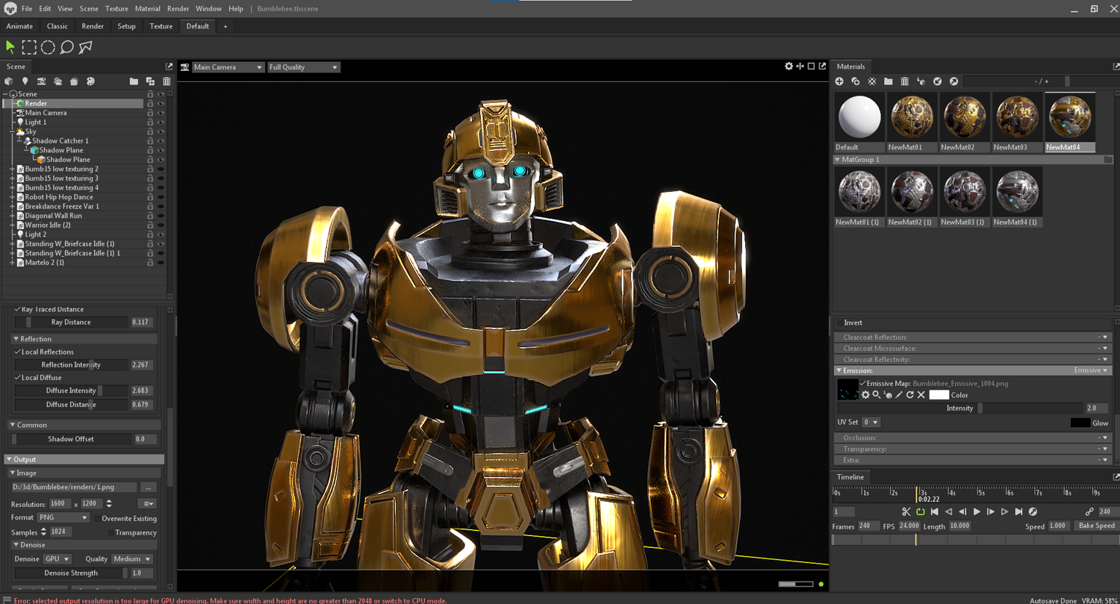Screen dimensions: 1120x604
Task: Open the Denoise Quality Medium dropdown
Action: pos(132,559)
